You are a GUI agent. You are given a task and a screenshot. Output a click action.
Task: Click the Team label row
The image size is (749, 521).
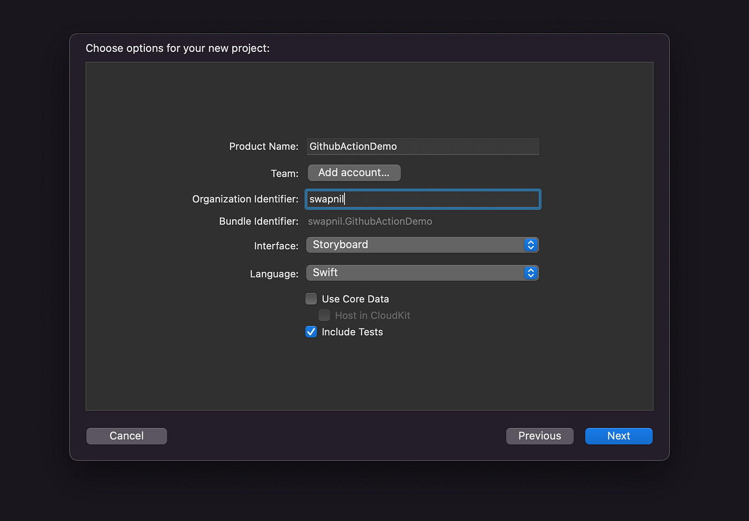(284, 173)
